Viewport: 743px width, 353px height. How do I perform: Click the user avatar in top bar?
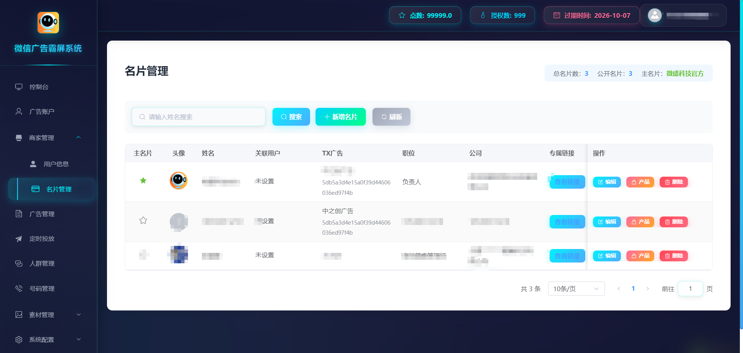655,15
